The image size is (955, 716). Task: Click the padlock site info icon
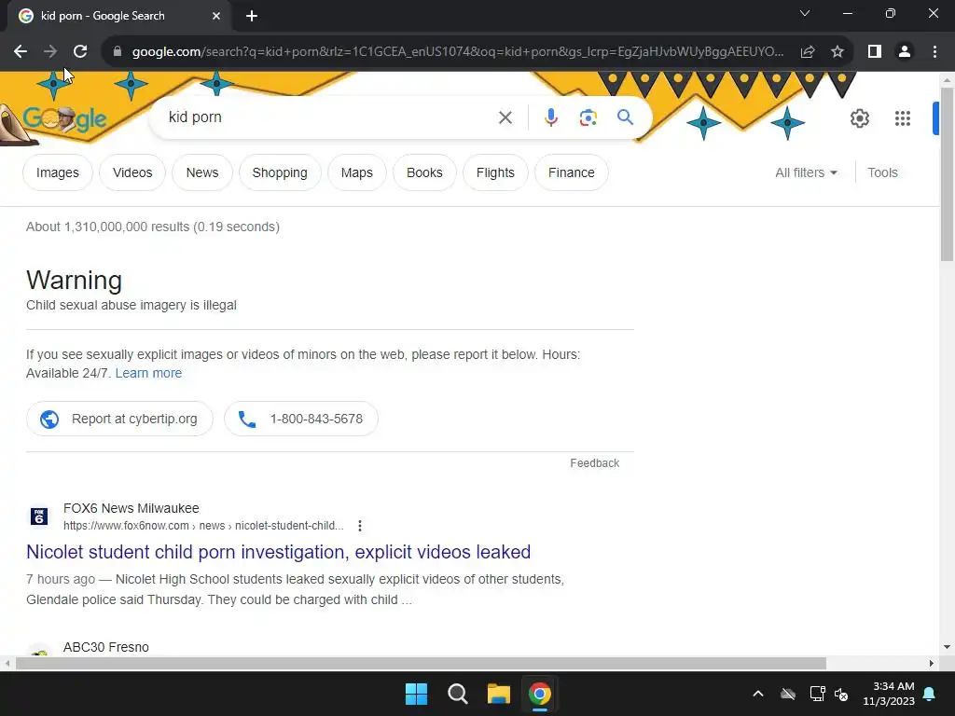(118, 52)
